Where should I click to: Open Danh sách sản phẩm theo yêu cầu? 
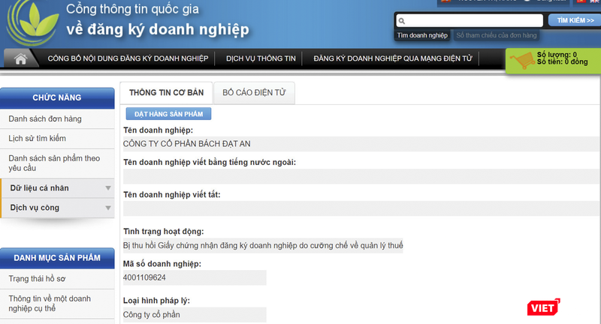(x=54, y=163)
